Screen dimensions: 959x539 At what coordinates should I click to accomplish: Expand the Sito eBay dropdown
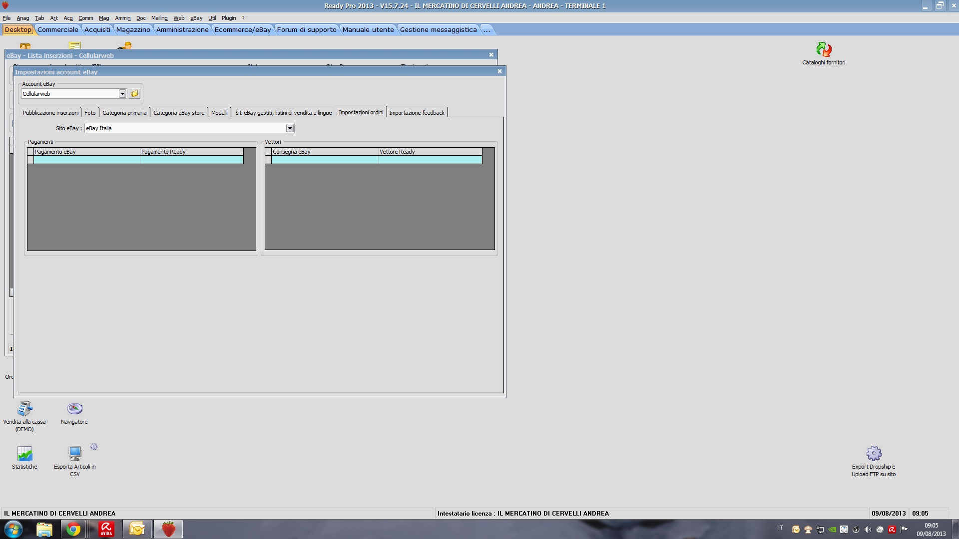pyautogui.click(x=290, y=128)
